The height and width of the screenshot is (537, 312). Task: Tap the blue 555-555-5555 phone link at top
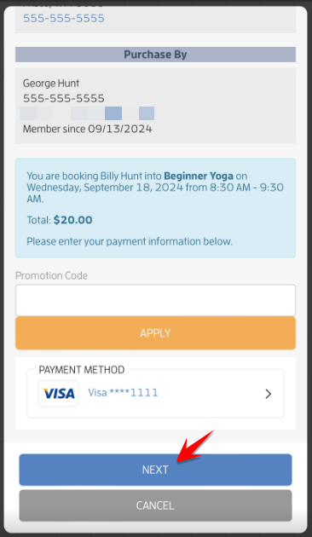[x=64, y=18]
